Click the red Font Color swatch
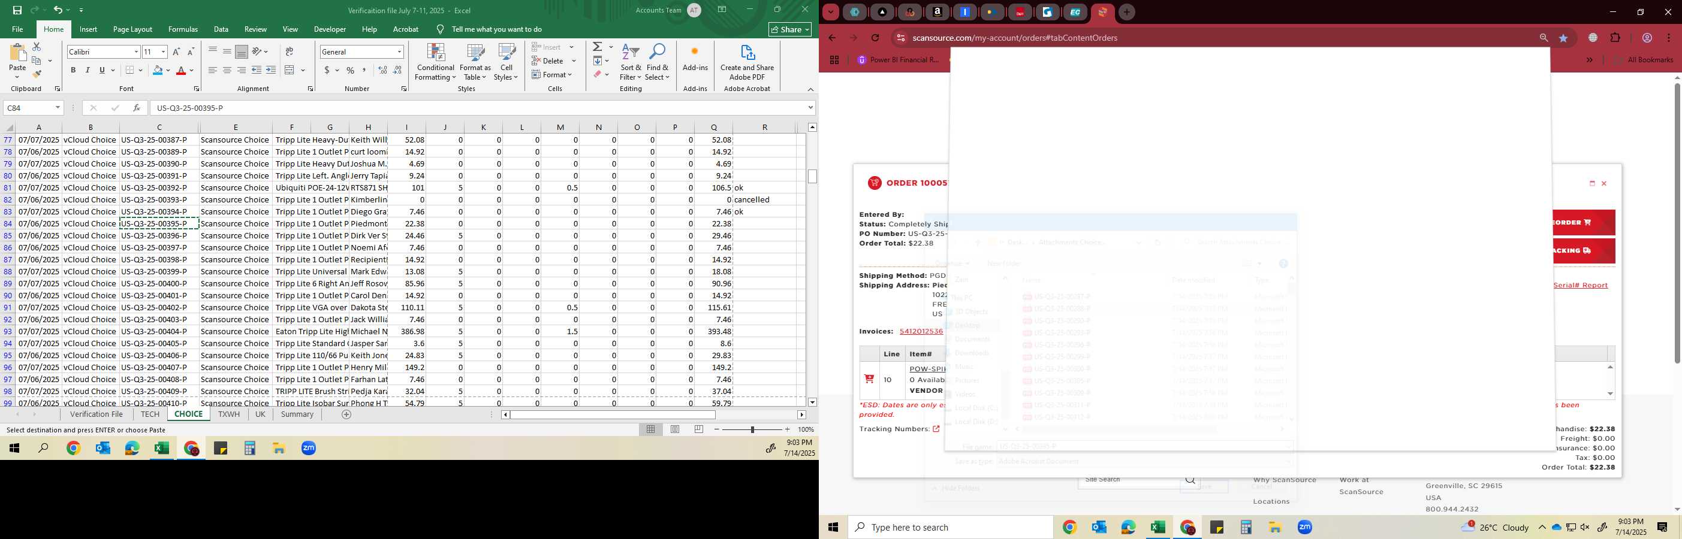 (181, 70)
